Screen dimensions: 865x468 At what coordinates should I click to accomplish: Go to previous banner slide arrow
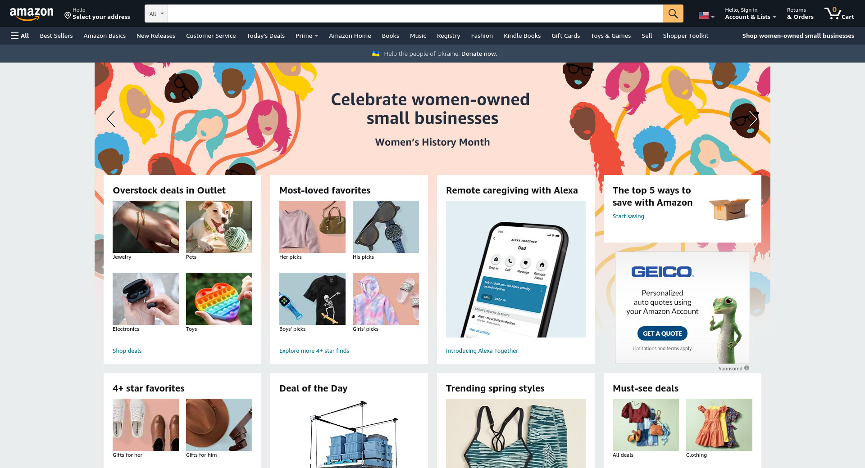pyautogui.click(x=111, y=119)
